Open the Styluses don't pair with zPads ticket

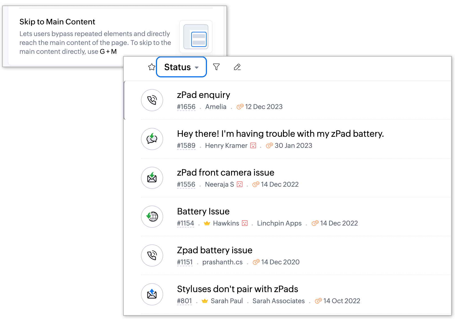(x=237, y=289)
